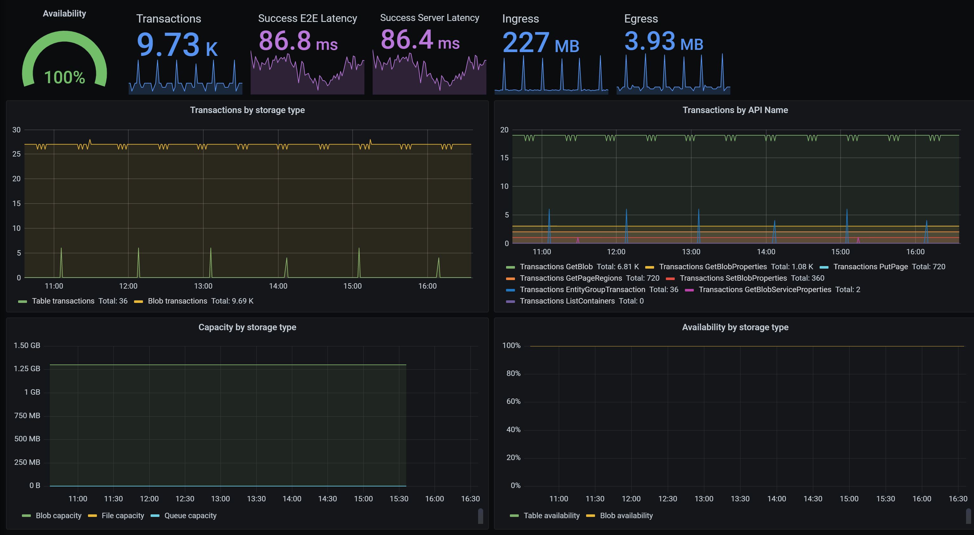Click the Egress stat panel title
974x535 pixels.
[641, 18]
